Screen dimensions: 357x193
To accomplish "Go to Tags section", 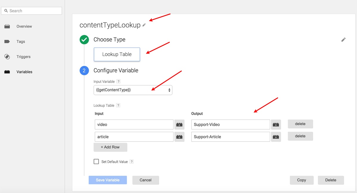I will (21, 42).
